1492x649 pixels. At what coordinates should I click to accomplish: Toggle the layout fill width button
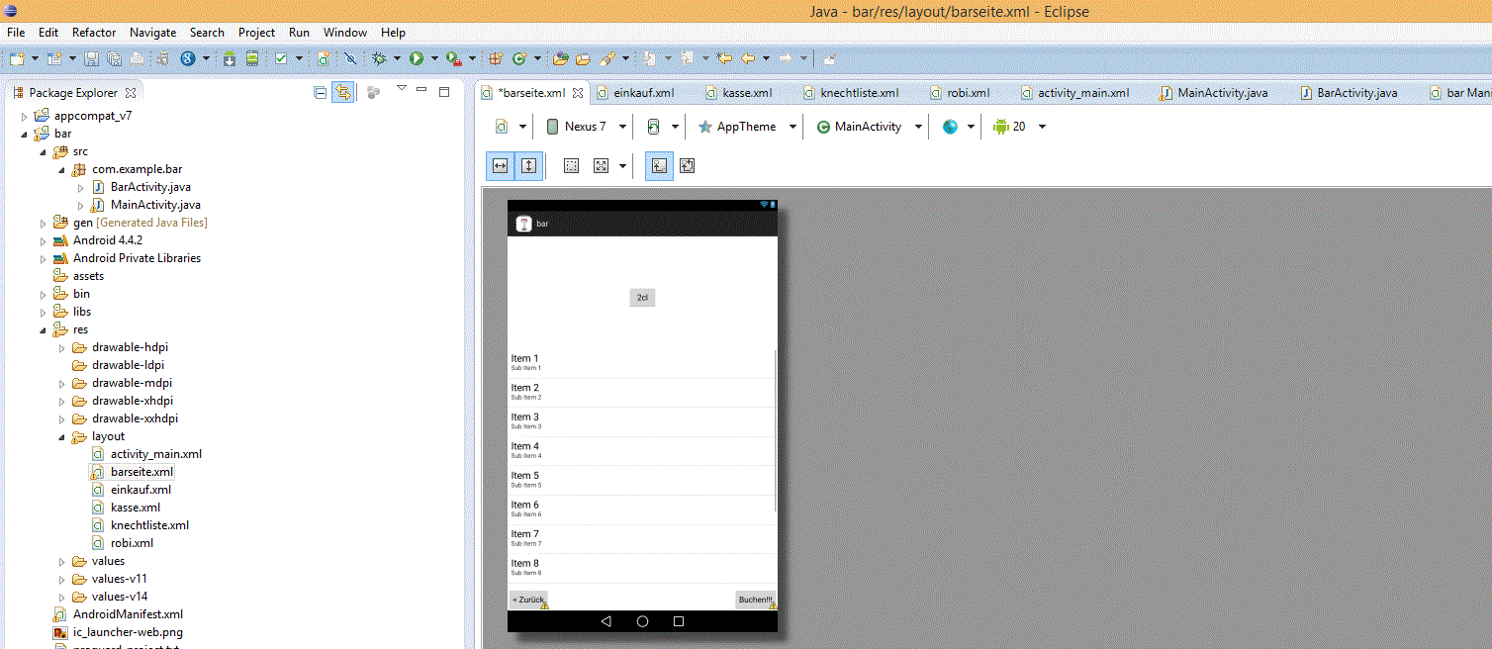click(x=501, y=166)
